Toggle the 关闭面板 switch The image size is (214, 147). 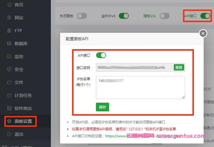(x=82, y=16)
